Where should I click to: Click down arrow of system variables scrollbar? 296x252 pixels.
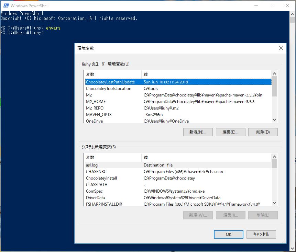tap(274, 203)
